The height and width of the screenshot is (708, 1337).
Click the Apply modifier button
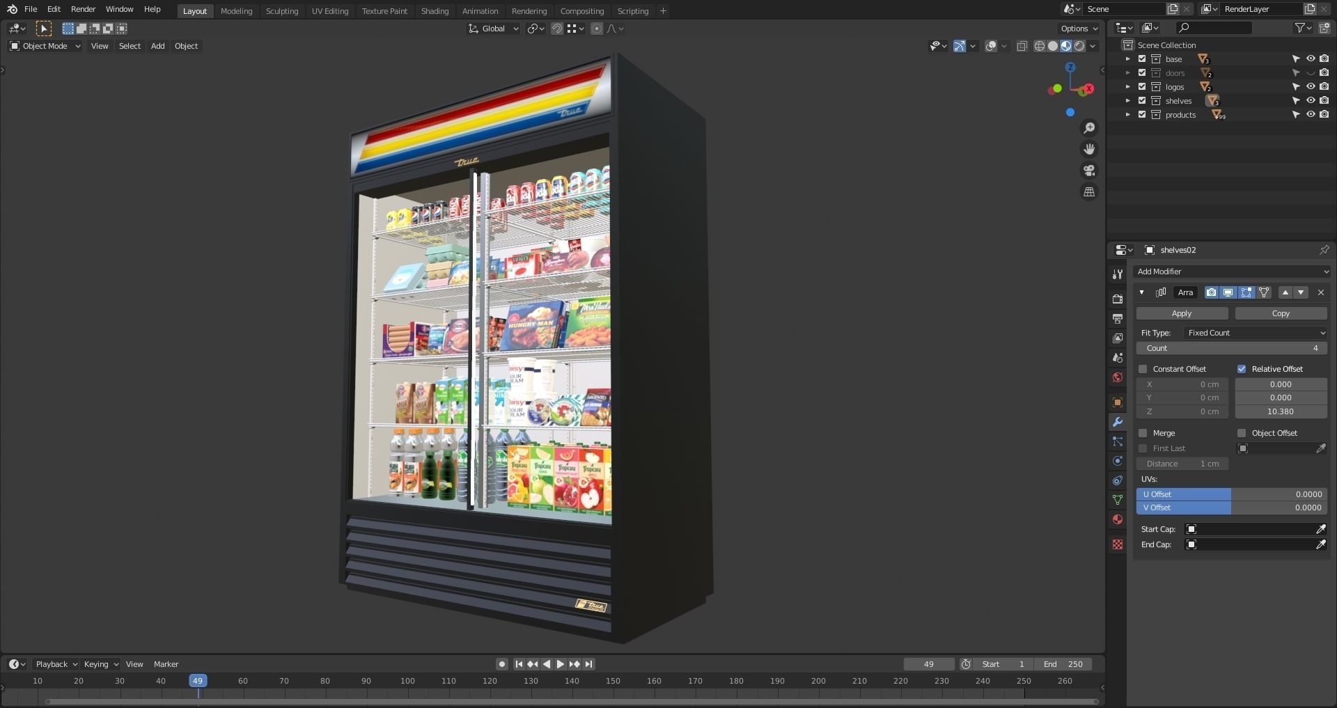point(1182,313)
